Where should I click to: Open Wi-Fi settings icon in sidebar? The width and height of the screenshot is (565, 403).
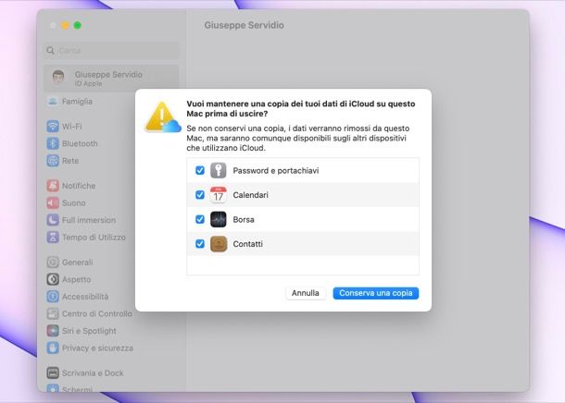click(x=53, y=127)
